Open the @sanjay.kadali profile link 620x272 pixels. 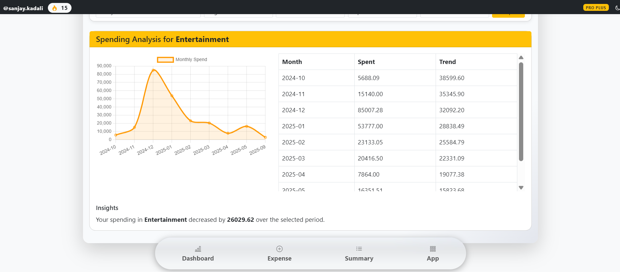[23, 8]
